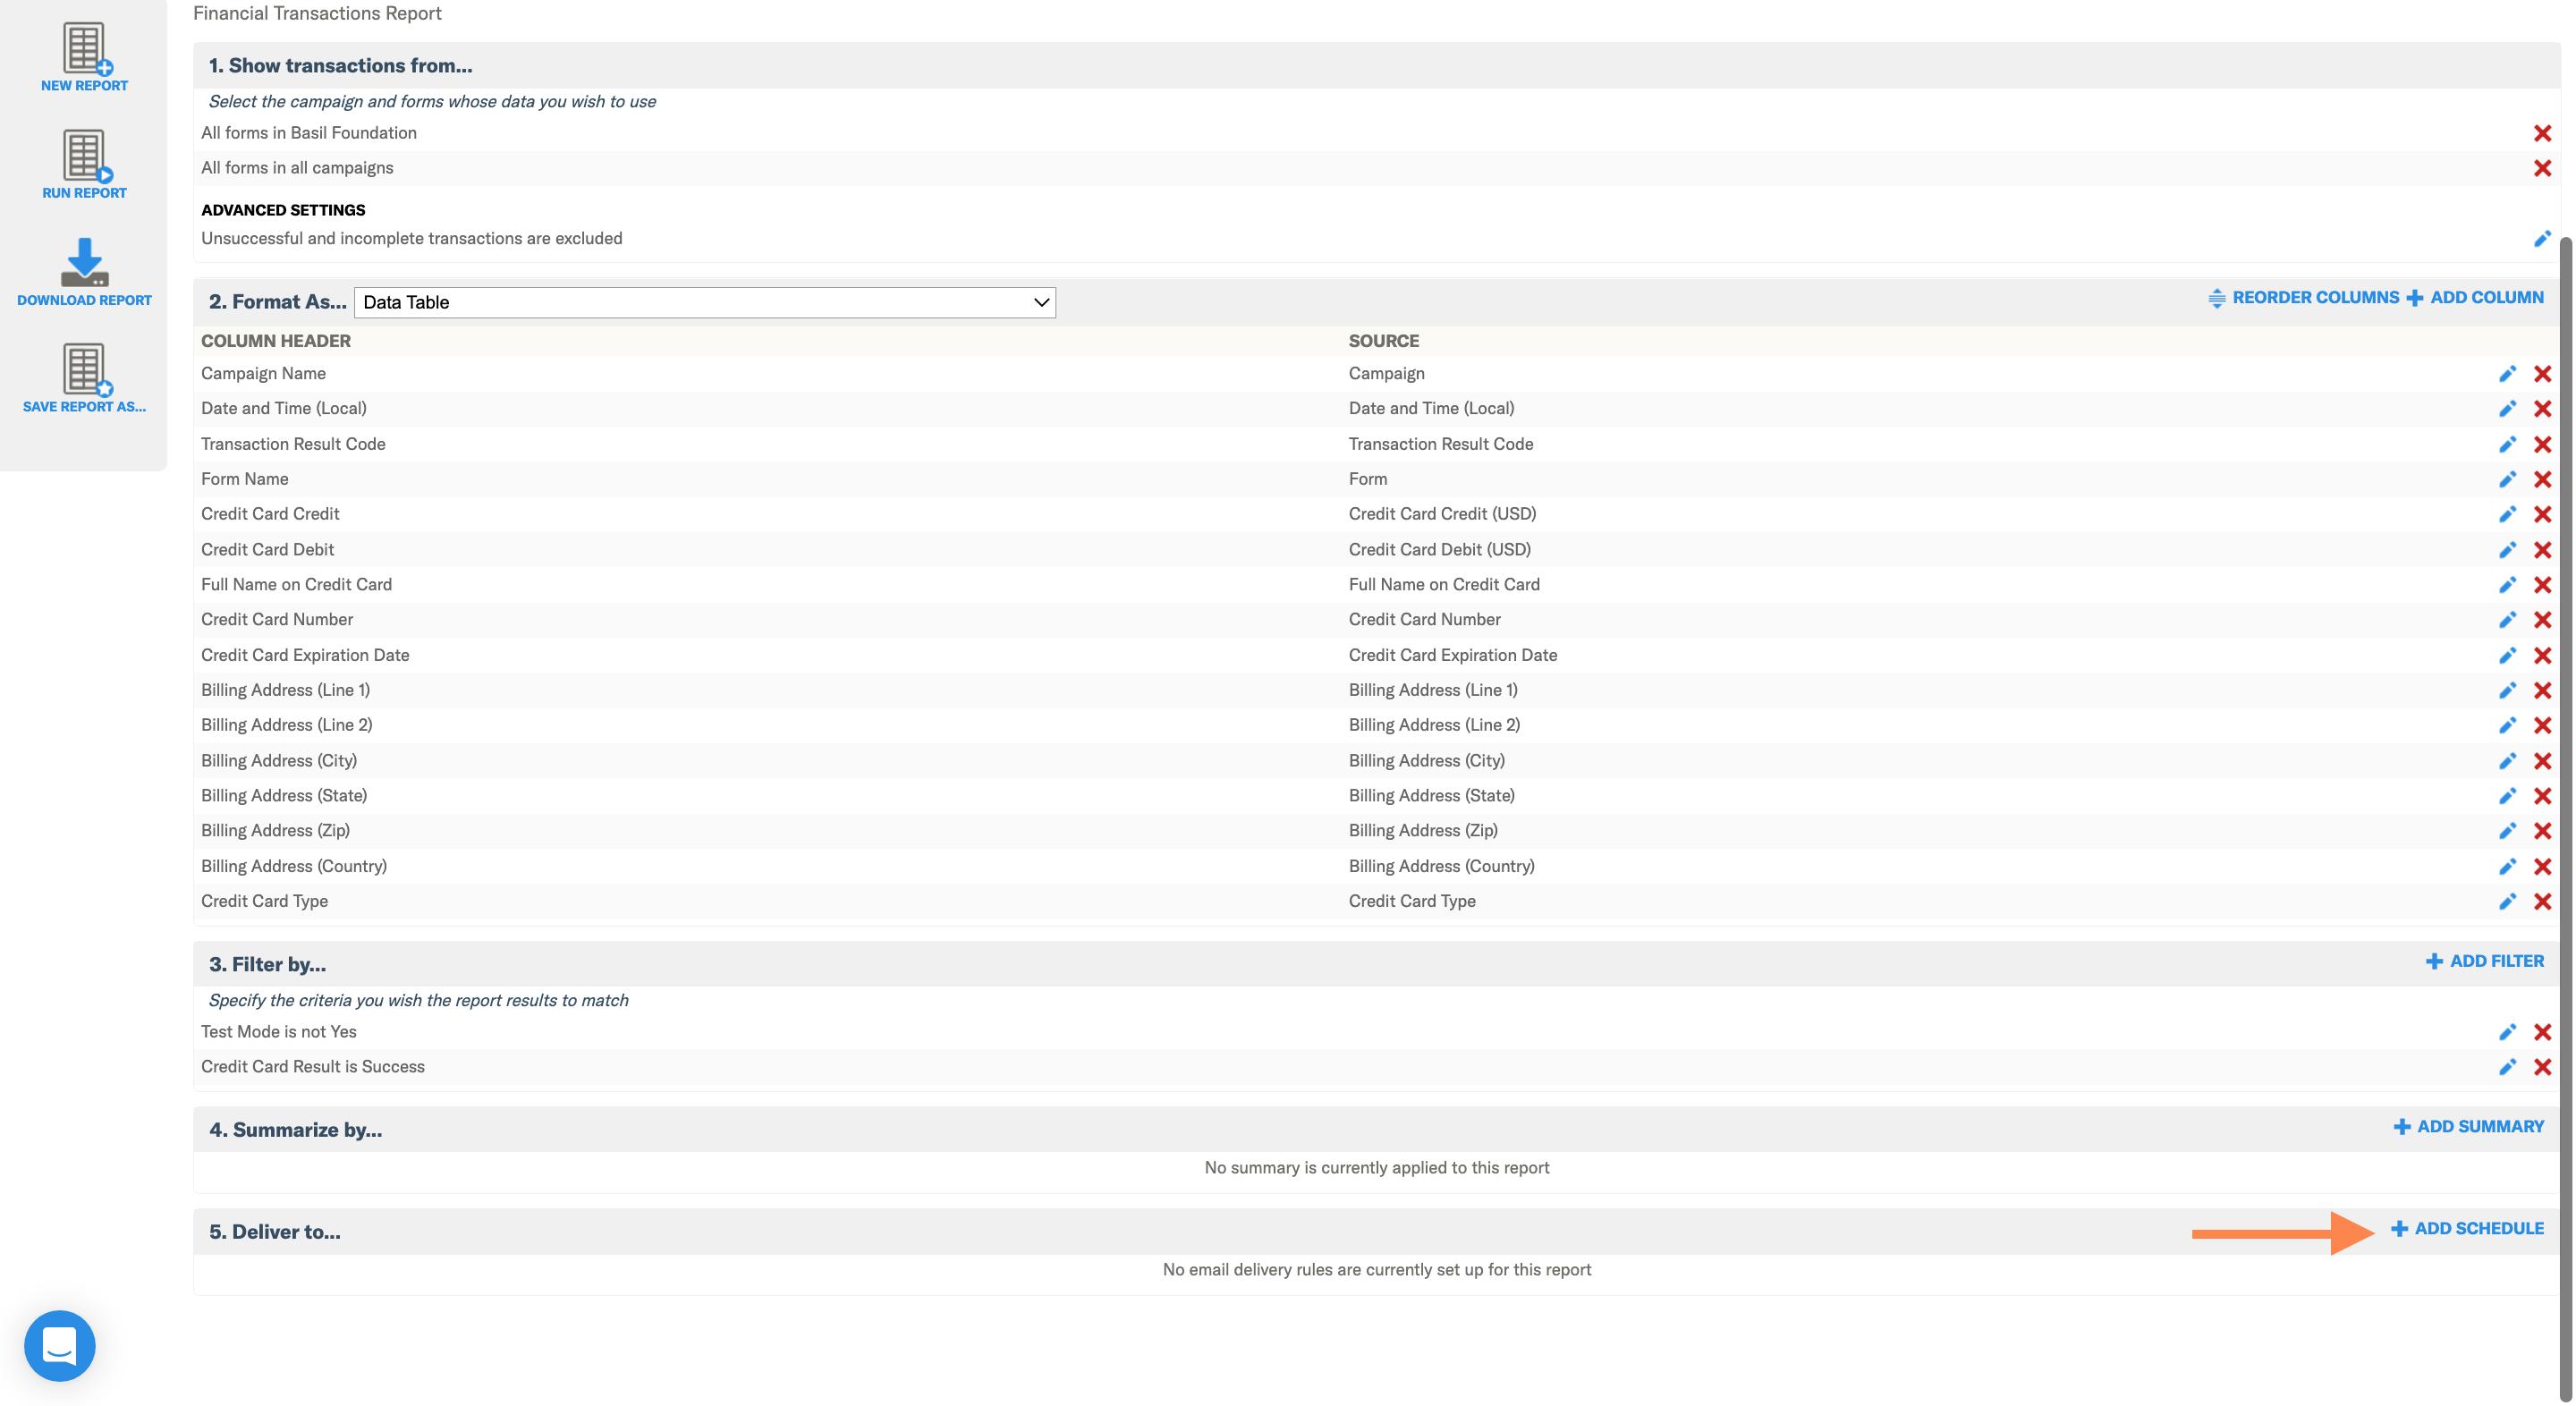Edit Billing Address (Zip) column

point(2507,831)
